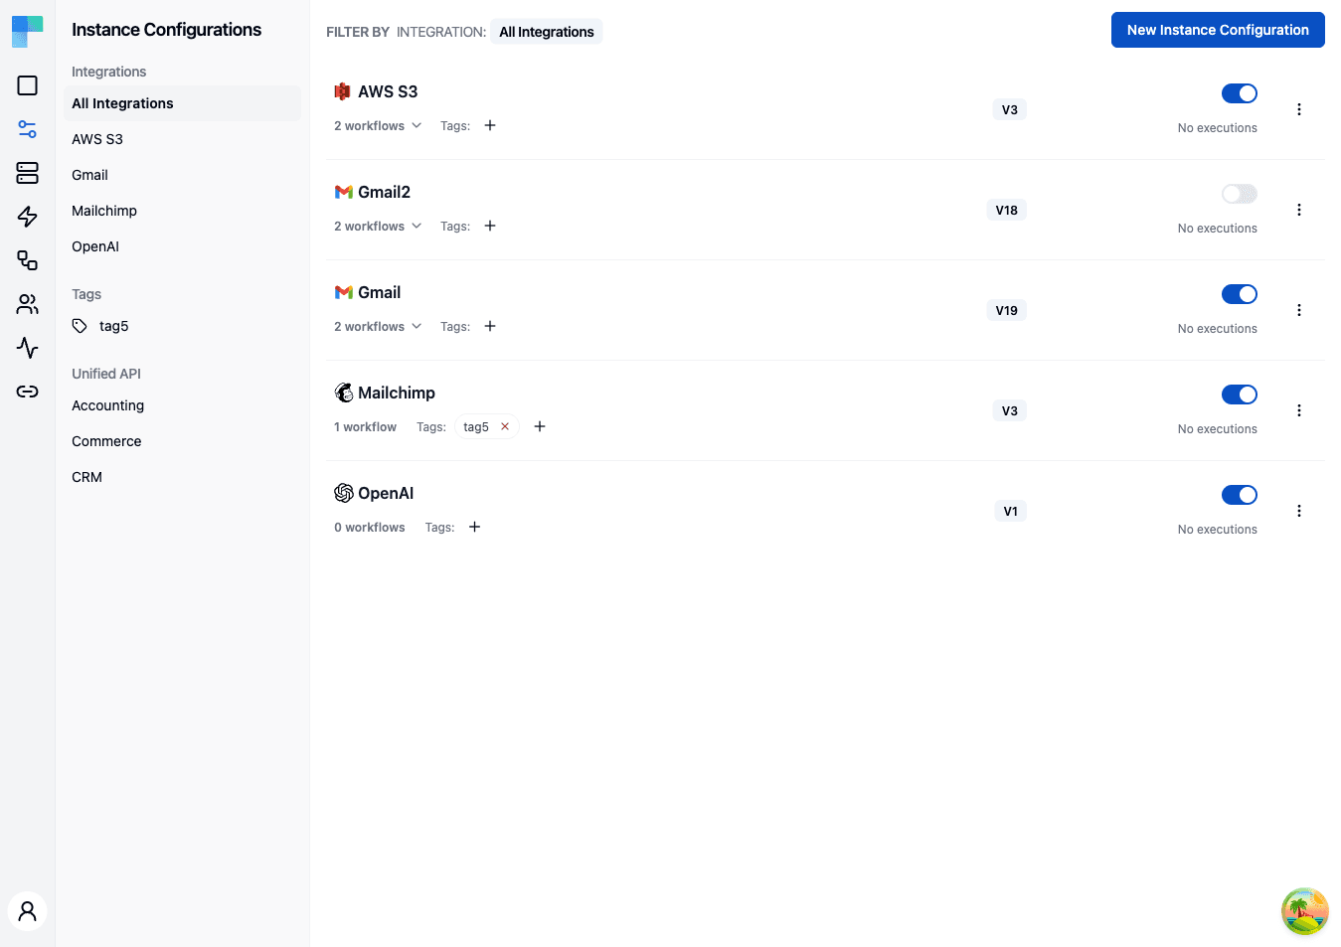Screen dimensions: 1341x947
Task: Open more options for Mailchimp
Action: [x=1299, y=410]
